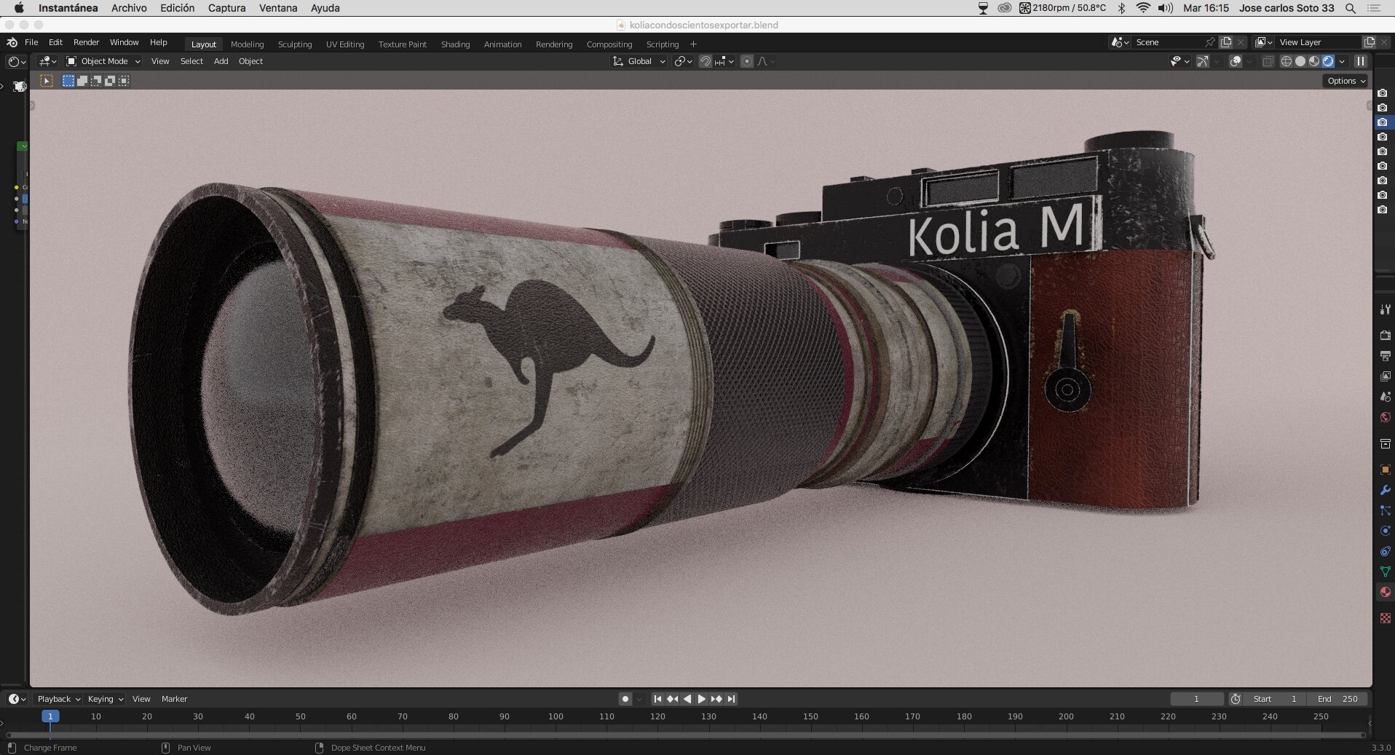Open the timeline editor type dropdown

pyautogui.click(x=17, y=699)
